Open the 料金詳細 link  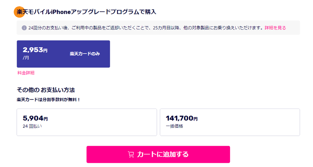[26, 73]
